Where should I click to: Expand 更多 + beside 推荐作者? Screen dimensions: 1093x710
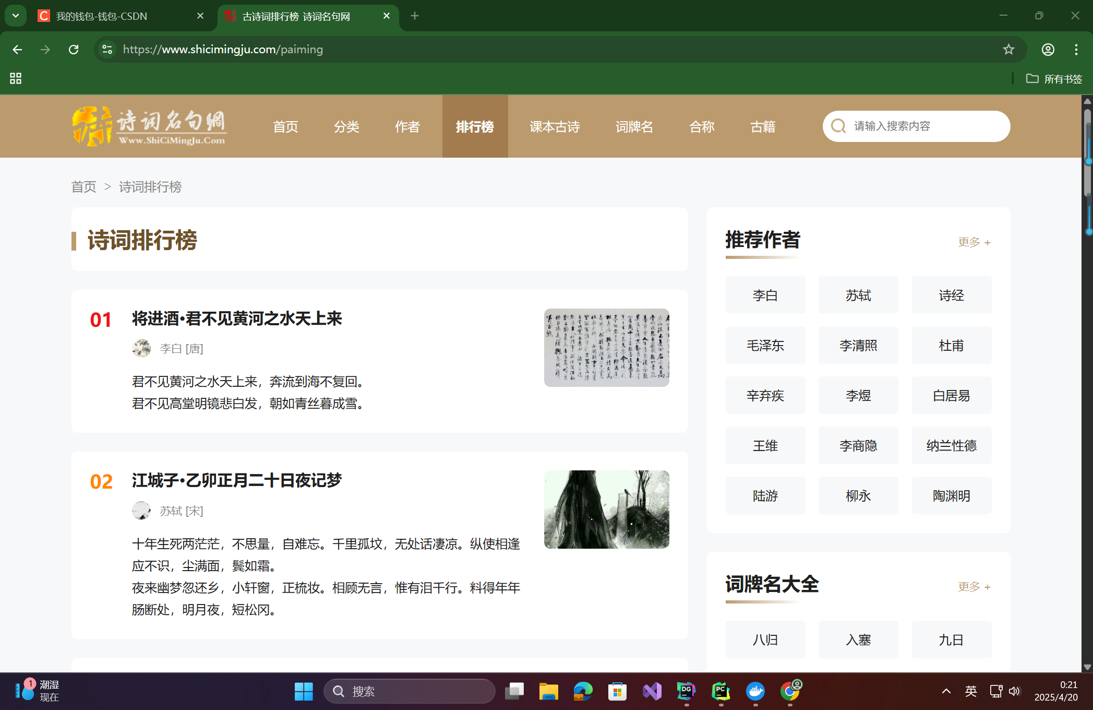(x=974, y=242)
